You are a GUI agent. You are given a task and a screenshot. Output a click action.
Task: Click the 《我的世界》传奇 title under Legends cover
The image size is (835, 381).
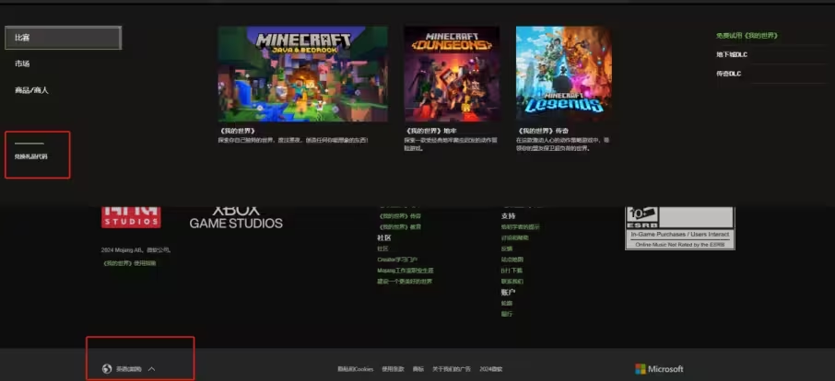coord(543,131)
